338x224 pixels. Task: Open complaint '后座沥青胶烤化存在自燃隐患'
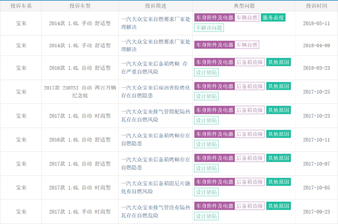pyautogui.click(x=156, y=92)
